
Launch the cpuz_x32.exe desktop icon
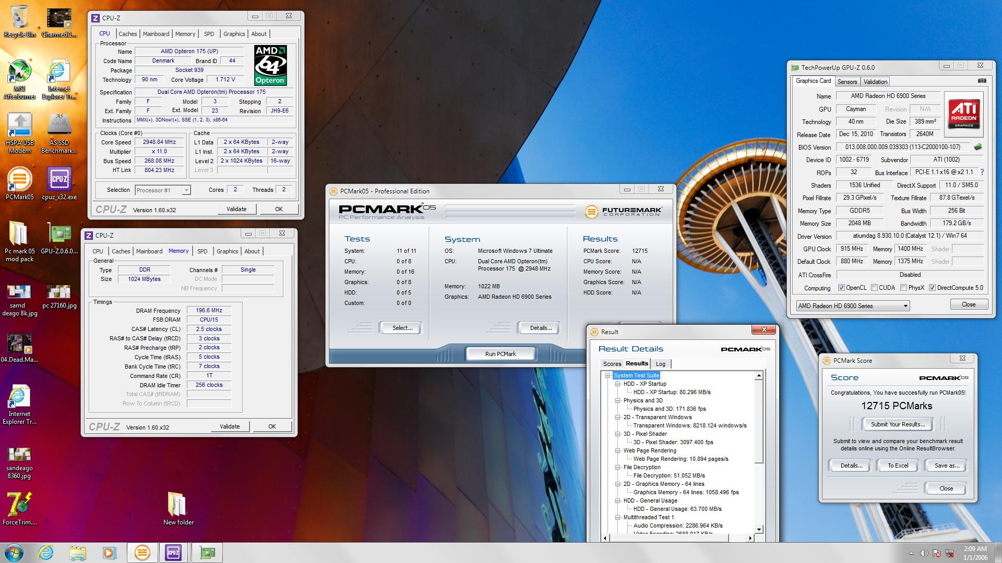pos(59,183)
